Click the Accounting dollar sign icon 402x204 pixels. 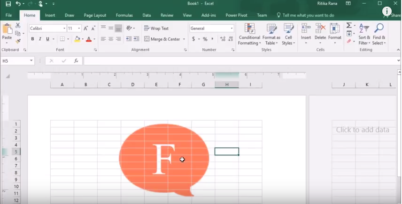point(193,39)
